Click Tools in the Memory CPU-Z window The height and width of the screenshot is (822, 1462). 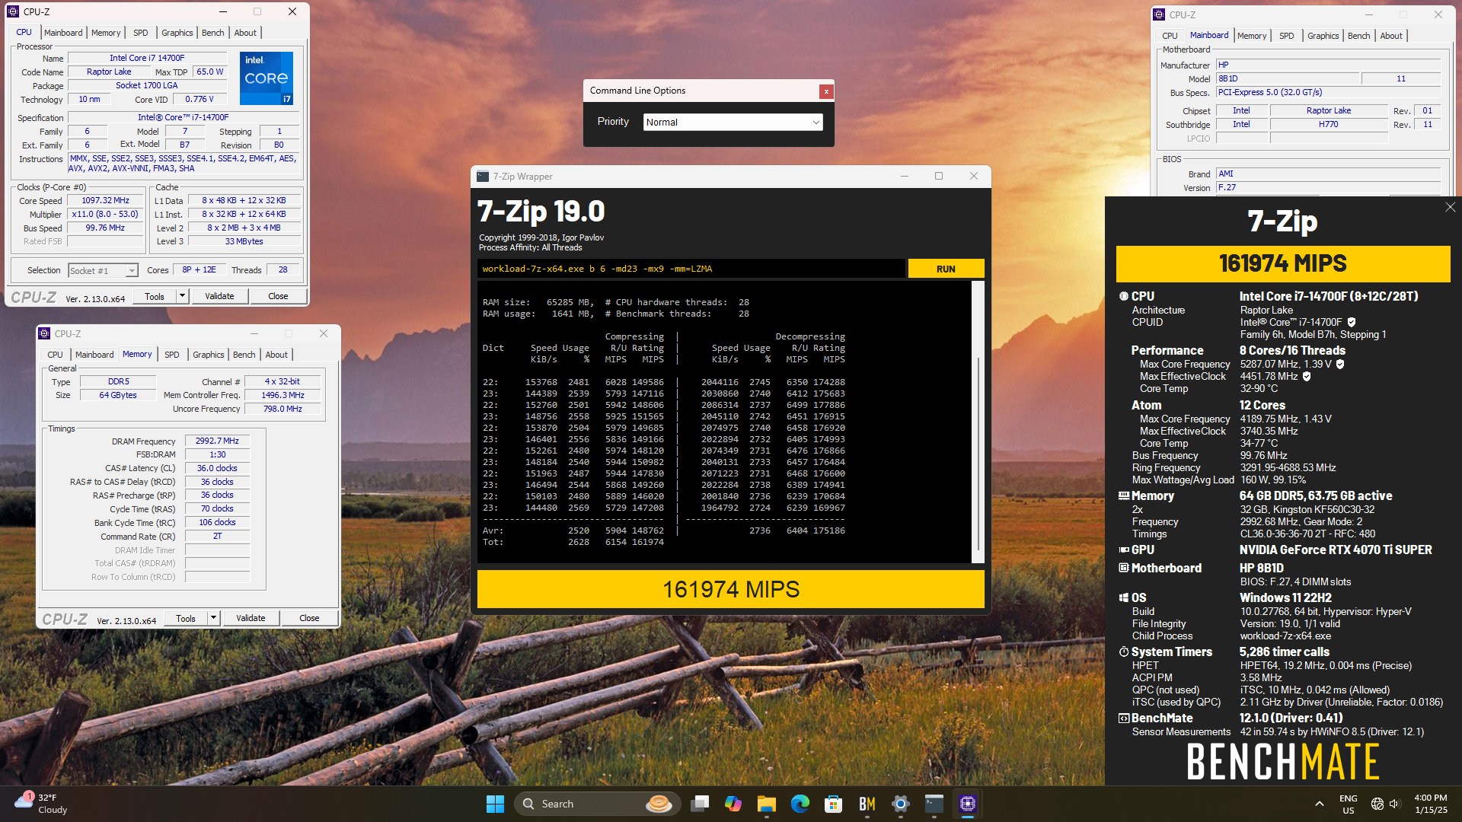186,618
